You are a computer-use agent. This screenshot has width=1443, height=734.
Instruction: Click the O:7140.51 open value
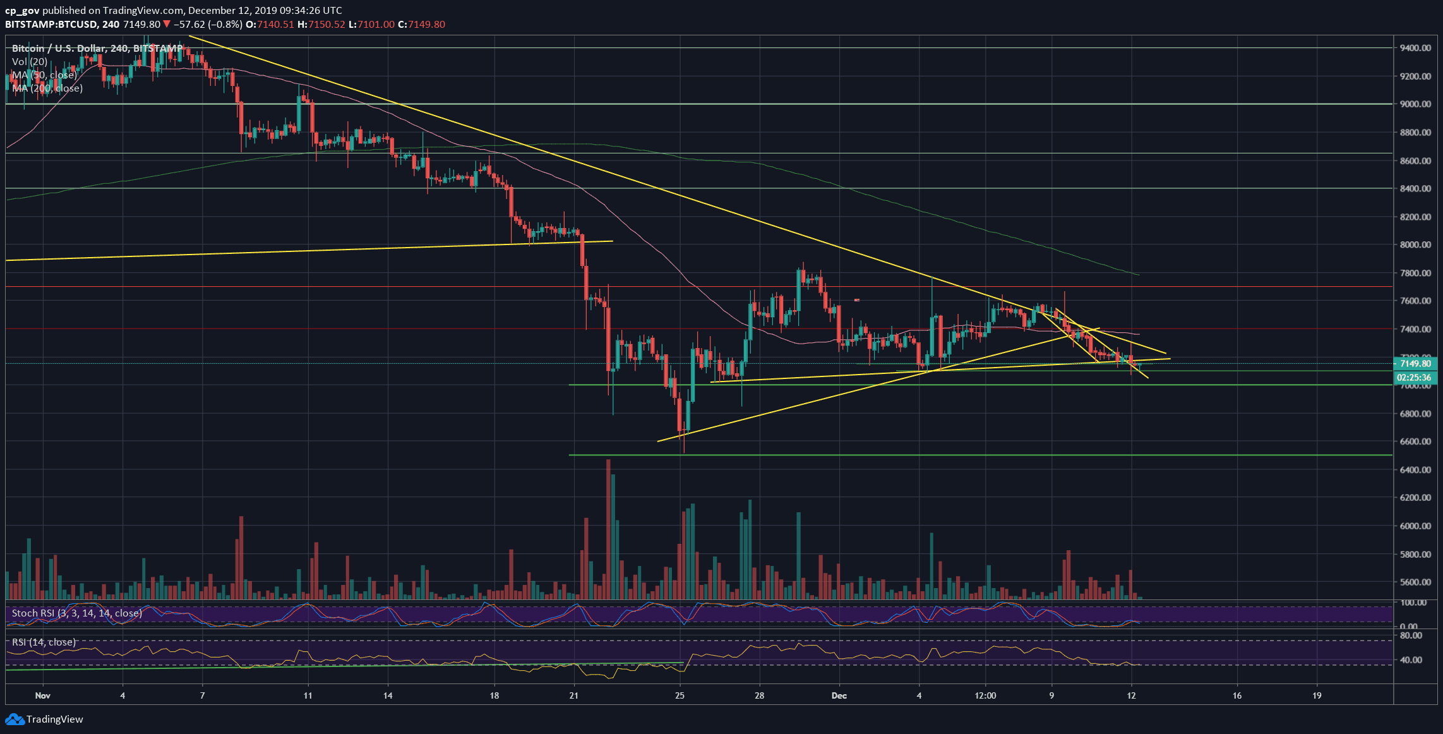(x=270, y=24)
